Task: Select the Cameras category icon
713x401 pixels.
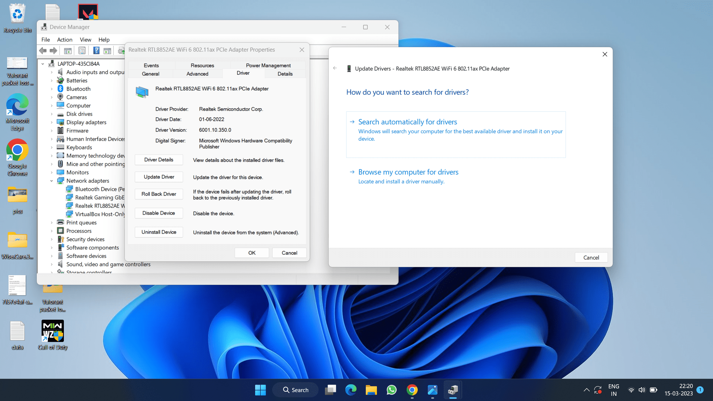Action: click(61, 97)
